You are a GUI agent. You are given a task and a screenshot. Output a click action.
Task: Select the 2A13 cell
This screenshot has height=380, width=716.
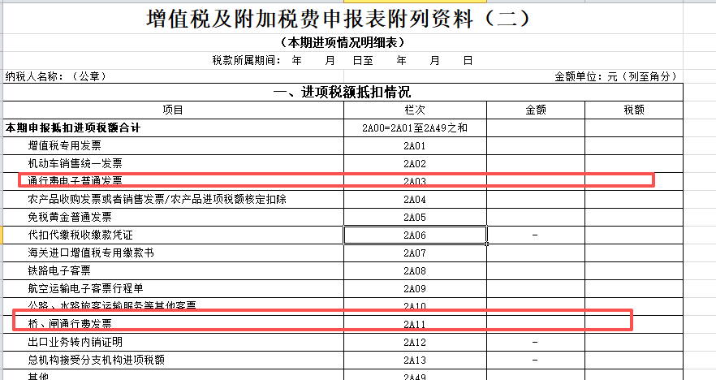click(415, 360)
